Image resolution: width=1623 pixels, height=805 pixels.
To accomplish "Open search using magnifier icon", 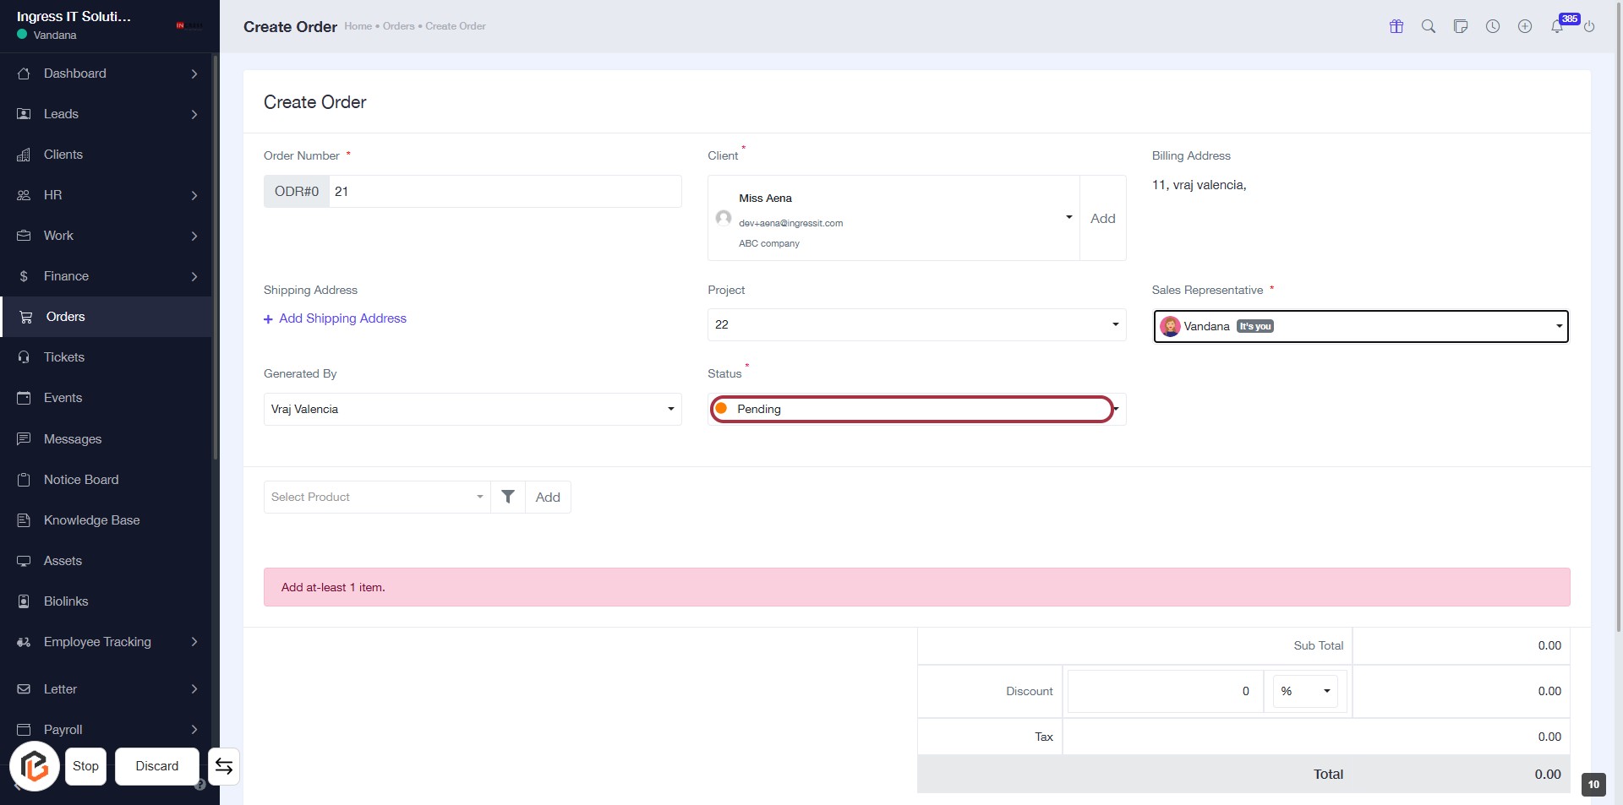I will pos(1428,26).
